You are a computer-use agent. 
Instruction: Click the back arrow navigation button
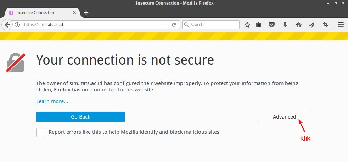point(7,25)
